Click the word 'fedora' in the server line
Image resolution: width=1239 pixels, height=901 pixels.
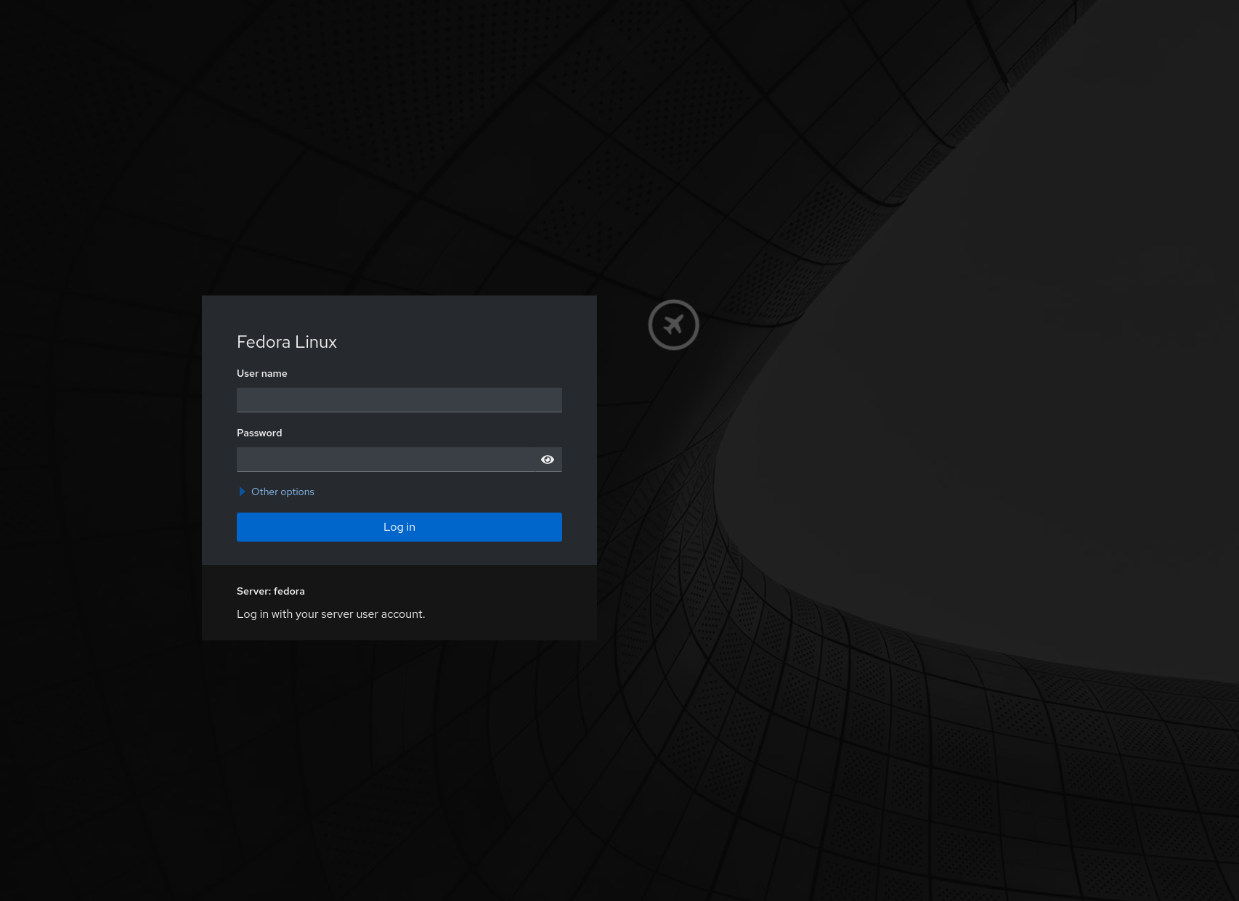pos(289,591)
